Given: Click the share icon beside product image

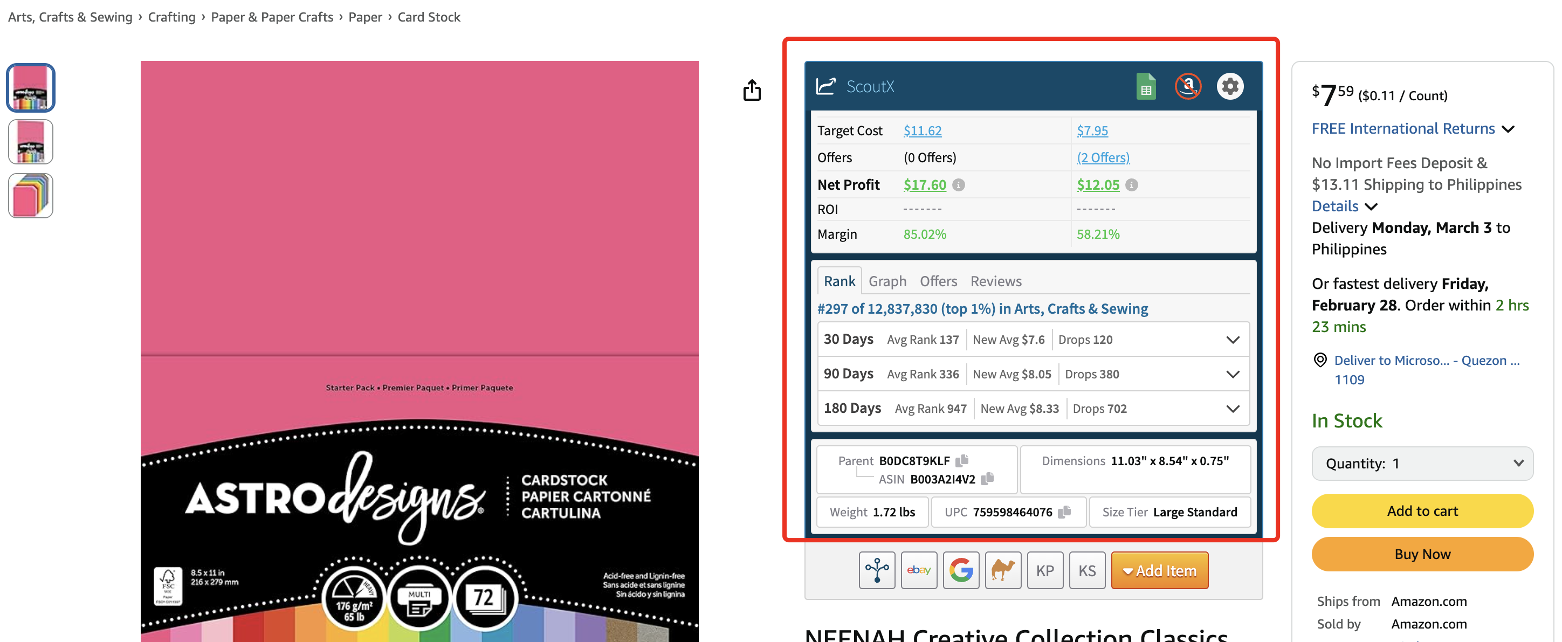Looking at the screenshot, I should coord(752,91).
